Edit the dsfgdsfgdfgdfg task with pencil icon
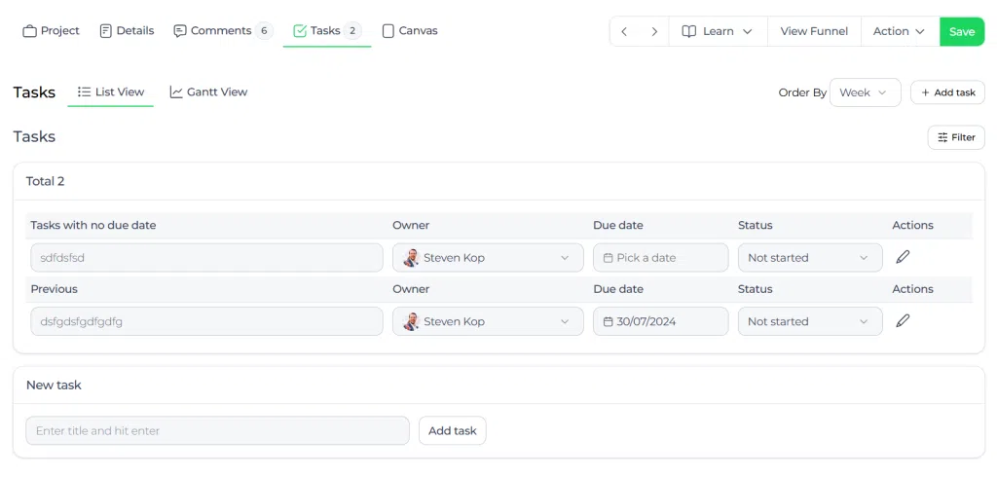Image resolution: width=997 pixels, height=477 pixels. tap(903, 320)
